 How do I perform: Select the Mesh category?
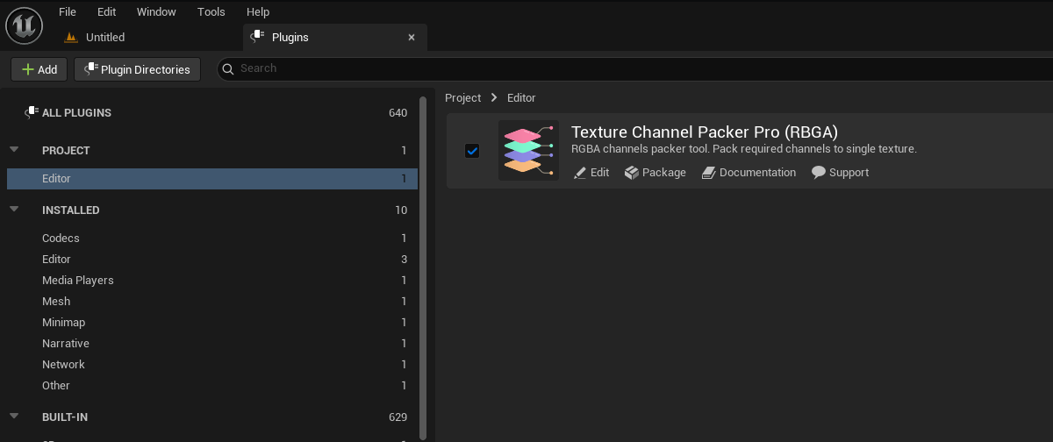point(212,302)
